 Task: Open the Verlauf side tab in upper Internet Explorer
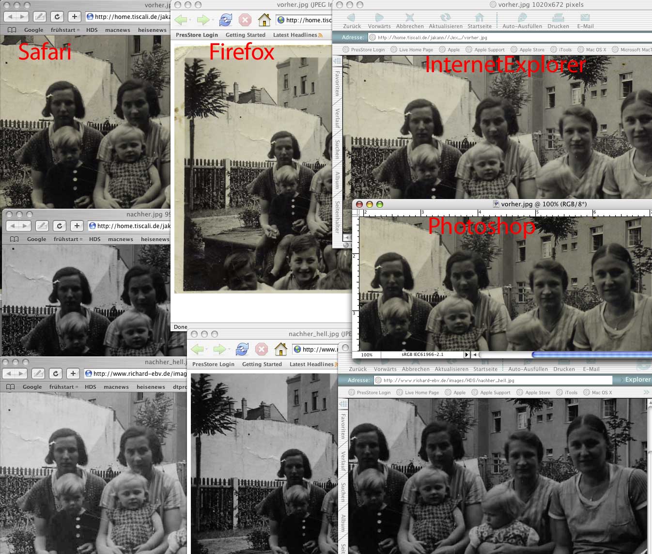pos(337,118)
